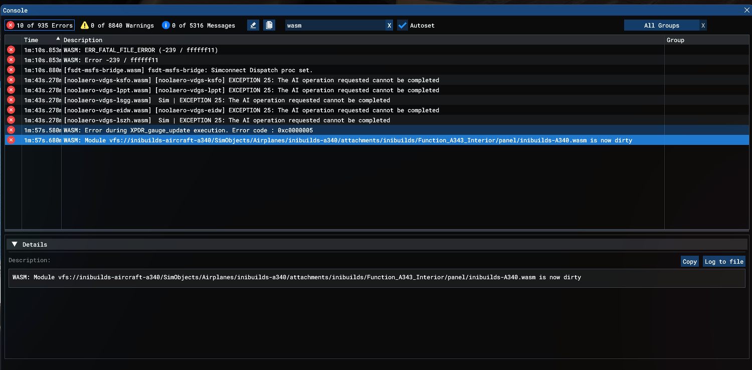752x370 pixels.
Task: Collapse the Details section triangle
Action: pos(14,244)
